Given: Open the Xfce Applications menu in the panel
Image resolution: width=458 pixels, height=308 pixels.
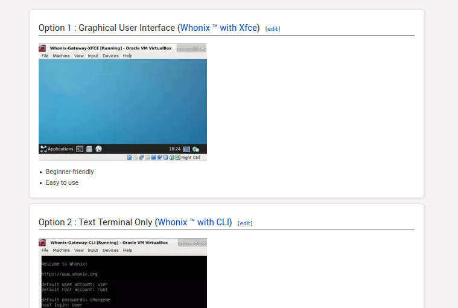Looking at the screenshot, I should [57, 149].
